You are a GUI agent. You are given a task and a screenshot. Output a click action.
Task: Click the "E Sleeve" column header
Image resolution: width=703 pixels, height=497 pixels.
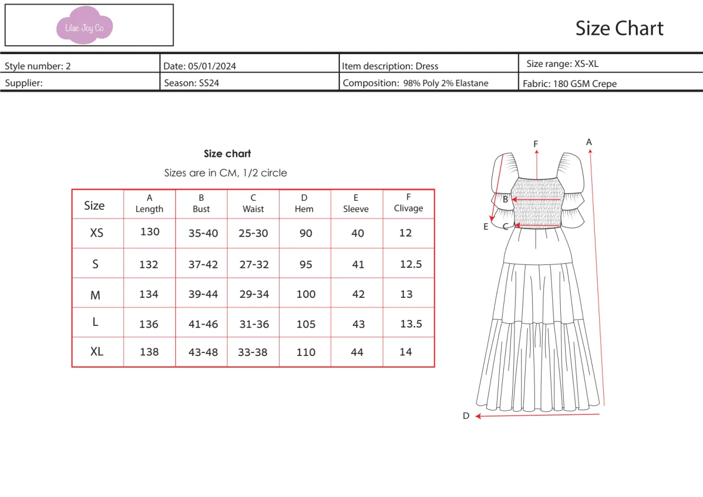click(x=356, y=204)
